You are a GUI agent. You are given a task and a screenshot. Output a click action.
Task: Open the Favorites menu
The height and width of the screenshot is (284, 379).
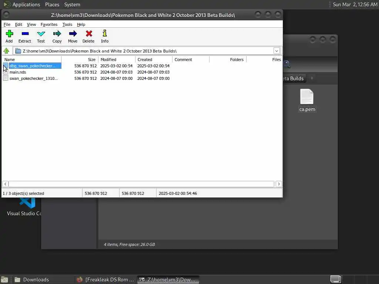(x=49, y=24)
